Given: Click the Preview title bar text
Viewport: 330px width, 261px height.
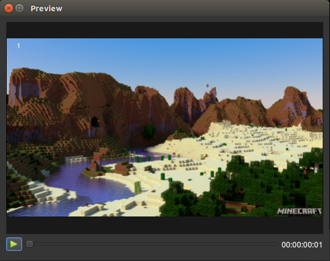Looking at the screenshot, I should 46,8.
